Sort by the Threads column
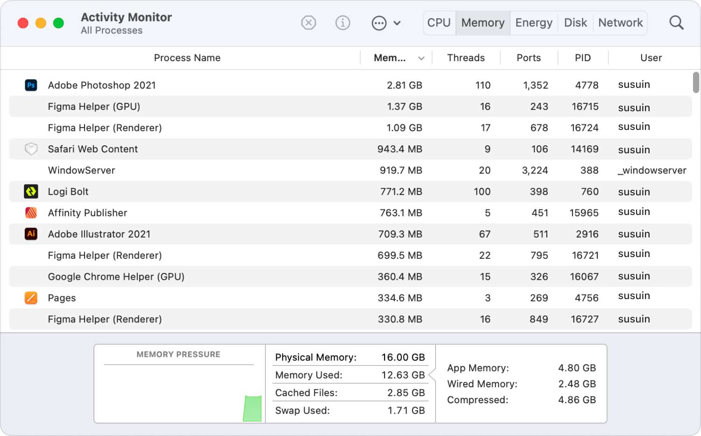 point(466,58)
